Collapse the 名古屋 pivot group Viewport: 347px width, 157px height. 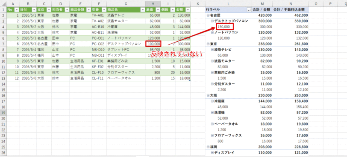click(x=208, y=15)
